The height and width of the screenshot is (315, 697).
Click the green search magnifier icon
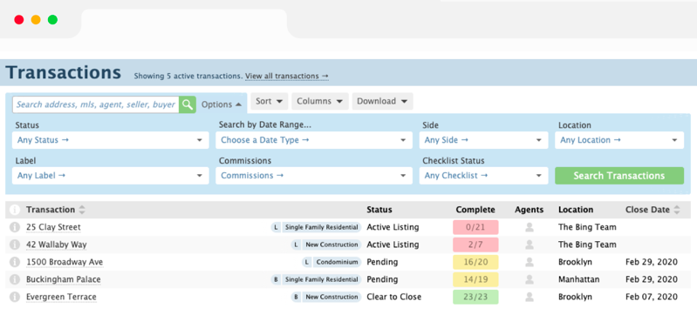tap(188, 104)
